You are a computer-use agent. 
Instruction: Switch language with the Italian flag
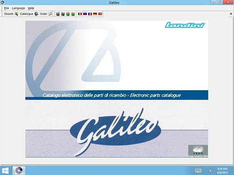(x=80, y=14)
